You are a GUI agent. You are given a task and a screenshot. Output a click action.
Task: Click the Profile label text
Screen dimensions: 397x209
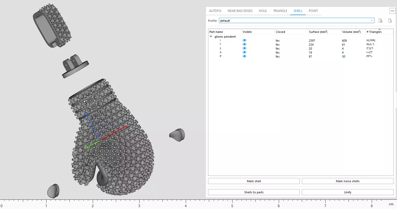(x=212, y=21)
